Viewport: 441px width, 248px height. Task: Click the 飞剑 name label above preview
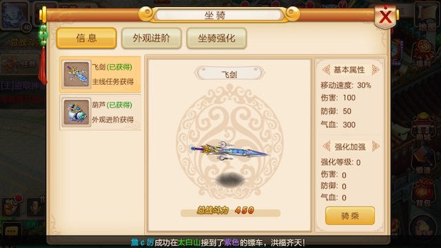[x=229, y=74]
